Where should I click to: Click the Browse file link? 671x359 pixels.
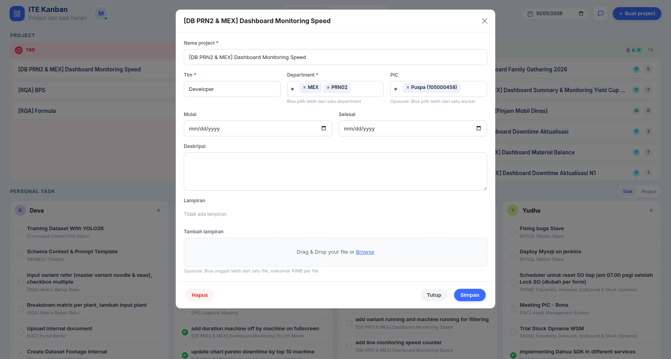[365, 252]
